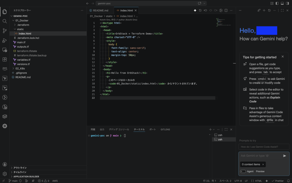The width and height of the screenshot is (292, 183).
Task: Expand the アウトライン section
Action: click(20, 168)
